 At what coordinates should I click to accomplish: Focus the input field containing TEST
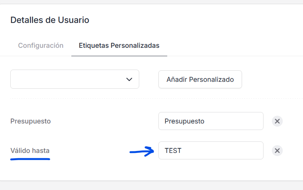[211, 151]
